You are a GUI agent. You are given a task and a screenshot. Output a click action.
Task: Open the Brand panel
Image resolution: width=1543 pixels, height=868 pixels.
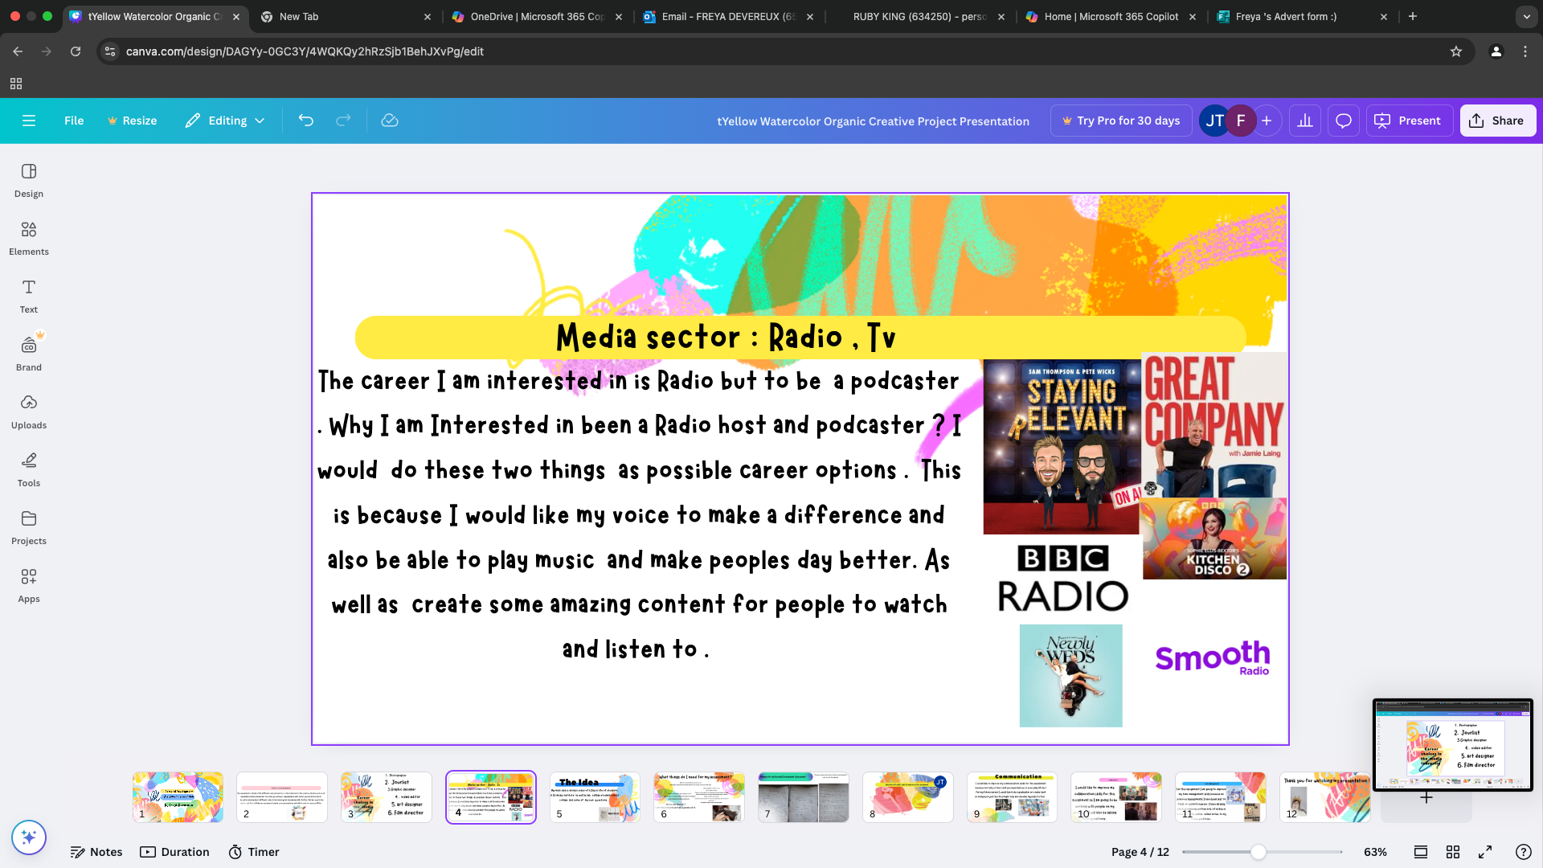(29, 354)
